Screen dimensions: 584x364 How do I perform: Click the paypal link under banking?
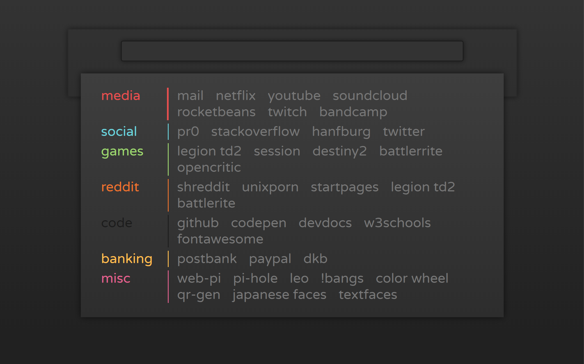pyautogui.click(x=270, y=259)
